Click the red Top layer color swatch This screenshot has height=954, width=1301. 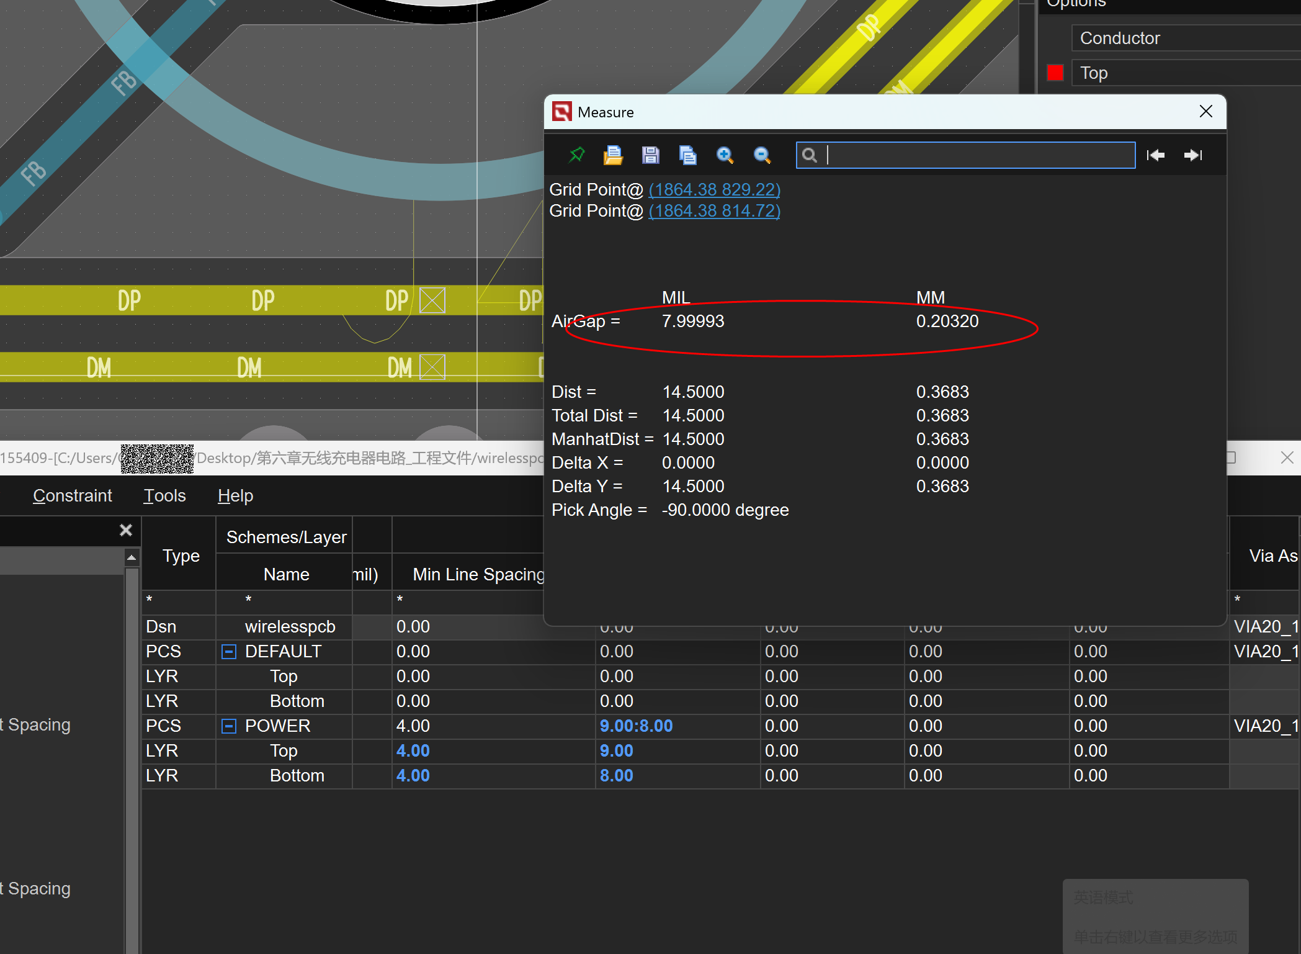[x=1055, y=73]
